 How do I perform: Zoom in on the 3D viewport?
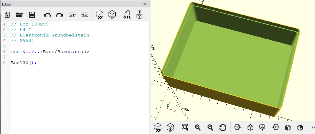click(x=198, y=127)
